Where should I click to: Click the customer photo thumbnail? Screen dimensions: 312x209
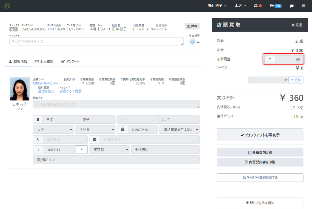(19, 89)
